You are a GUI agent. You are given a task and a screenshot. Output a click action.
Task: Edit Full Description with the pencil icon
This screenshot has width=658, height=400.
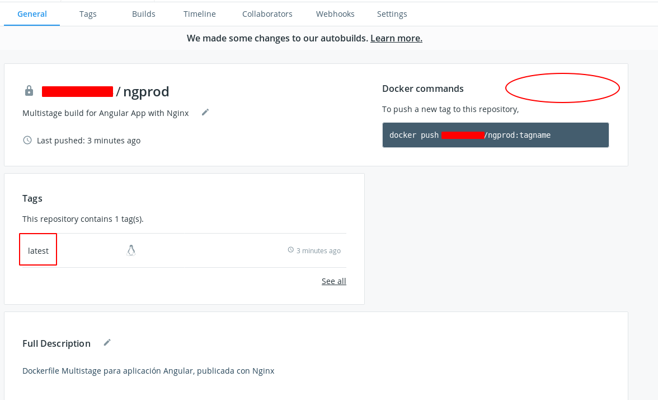tap(107, 342)
